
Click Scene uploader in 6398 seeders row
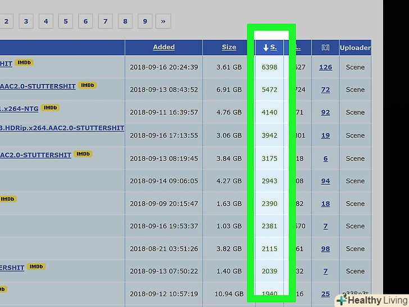(x=355, y=67)
